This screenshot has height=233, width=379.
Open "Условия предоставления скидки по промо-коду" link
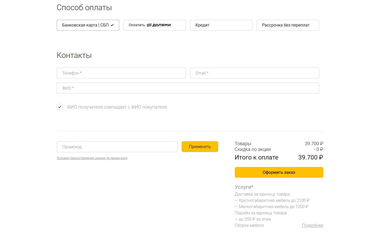coord(92,158)
